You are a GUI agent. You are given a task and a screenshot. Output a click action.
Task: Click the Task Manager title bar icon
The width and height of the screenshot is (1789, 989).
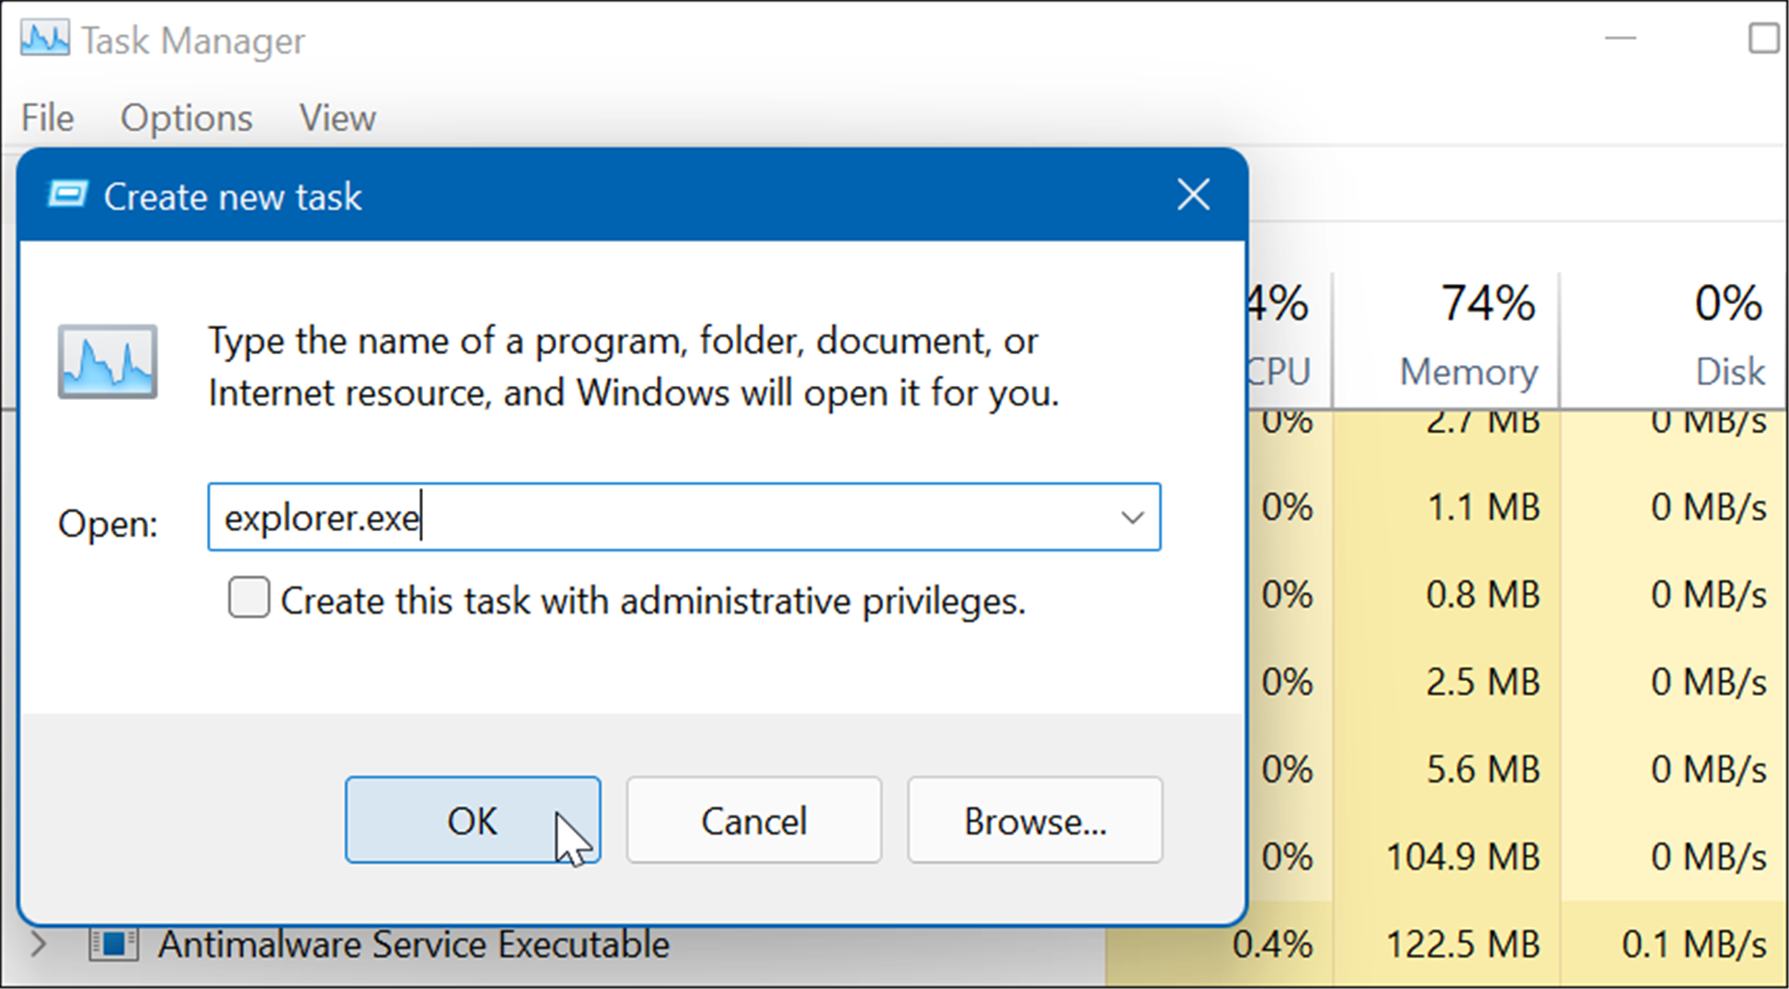pos(44,39)
